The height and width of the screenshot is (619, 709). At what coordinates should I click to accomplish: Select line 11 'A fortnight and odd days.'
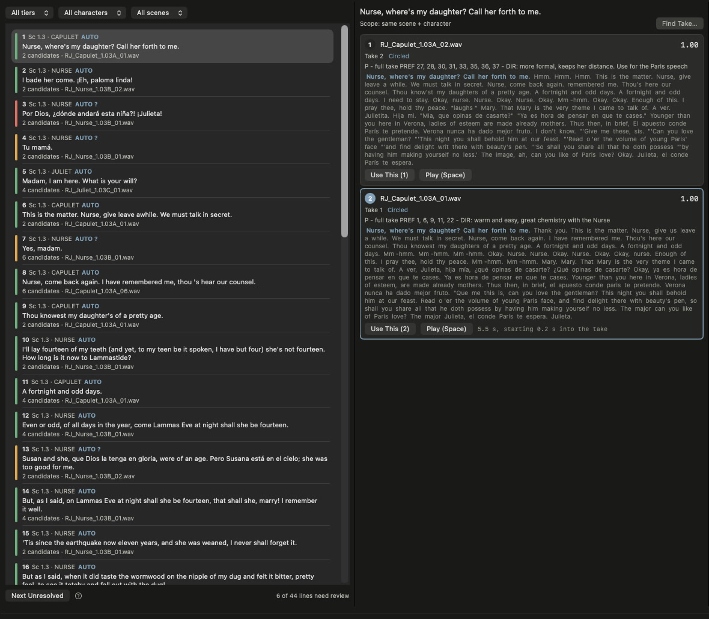pyautogui.click(x=172, y=391)
